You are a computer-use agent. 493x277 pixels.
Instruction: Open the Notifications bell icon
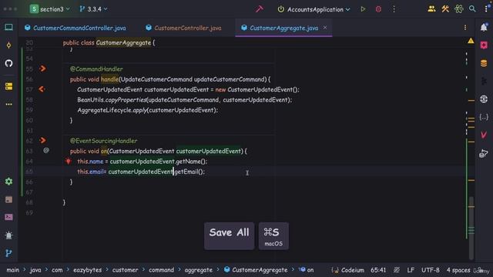[x=484, y=28]
